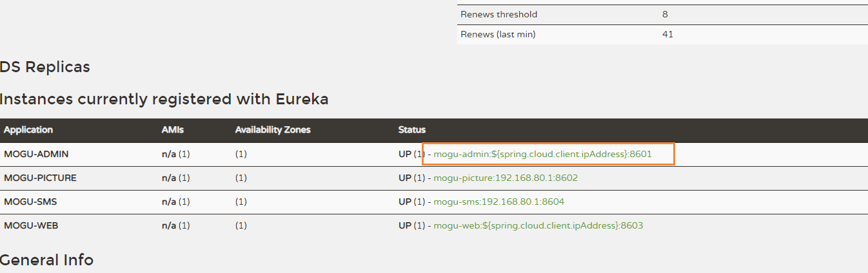Open the mogu-web instance link on port 8603

coord(538,226)
